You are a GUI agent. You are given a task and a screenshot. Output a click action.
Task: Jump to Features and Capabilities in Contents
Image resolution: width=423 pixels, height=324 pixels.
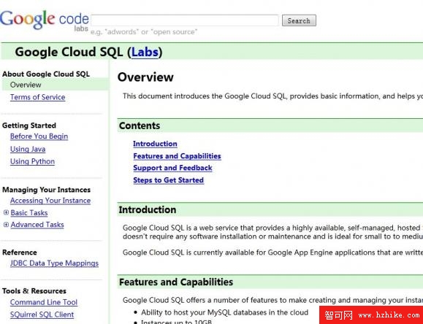point(177,156)
